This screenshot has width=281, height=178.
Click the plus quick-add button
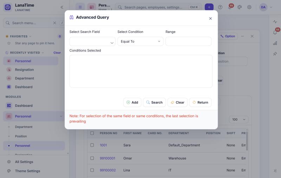209,7
